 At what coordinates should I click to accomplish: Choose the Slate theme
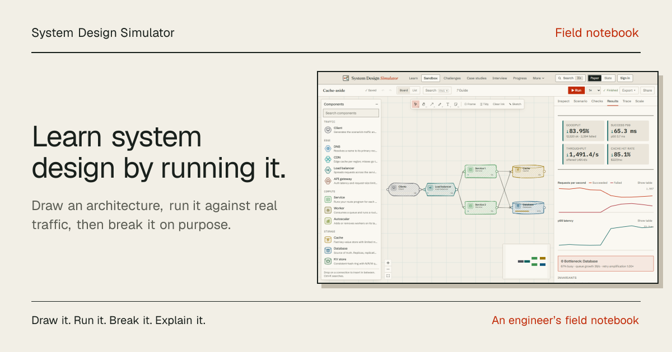pyautogui.click(x=608, y=78)
